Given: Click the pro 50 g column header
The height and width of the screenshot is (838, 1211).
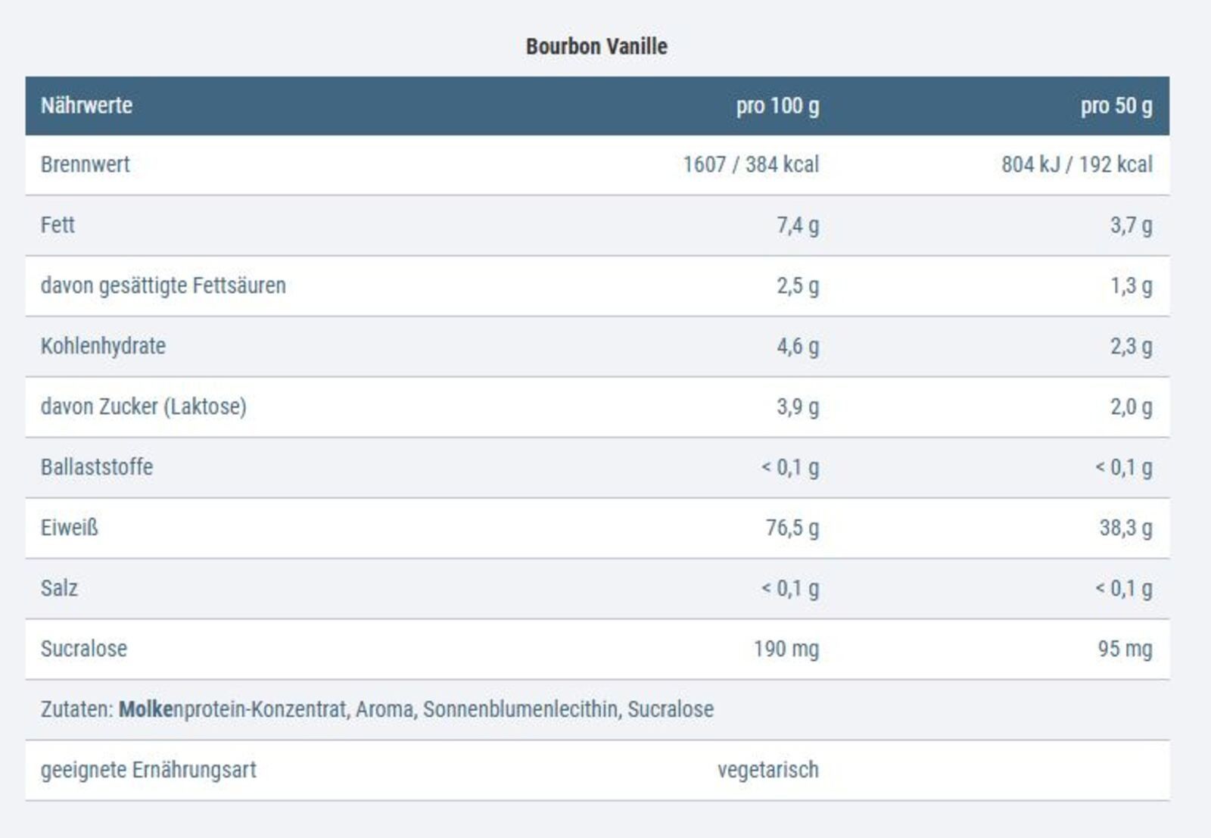Looking at the screenshot, I should 1116,105.
